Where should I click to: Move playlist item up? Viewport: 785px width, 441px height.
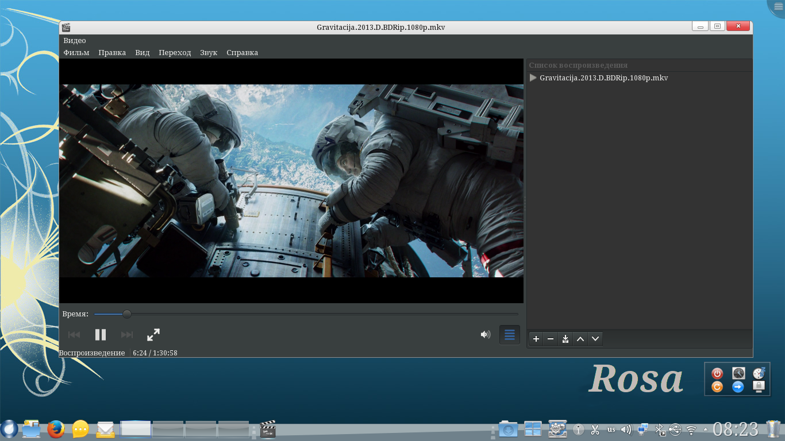(580, 339)
